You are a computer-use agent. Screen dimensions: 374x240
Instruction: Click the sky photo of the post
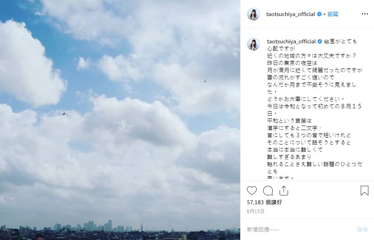120,120
